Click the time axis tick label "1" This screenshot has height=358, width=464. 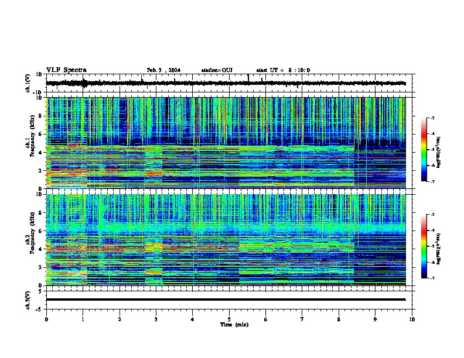coord(83,319)
